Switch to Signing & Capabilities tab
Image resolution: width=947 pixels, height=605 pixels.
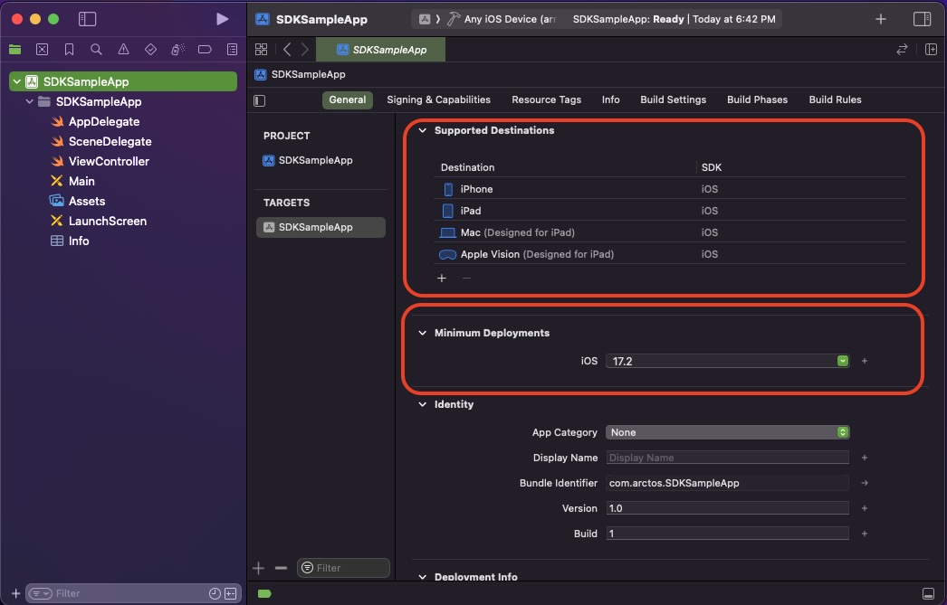coord(438,99)
